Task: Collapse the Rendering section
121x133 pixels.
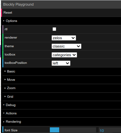Action: 61,122
